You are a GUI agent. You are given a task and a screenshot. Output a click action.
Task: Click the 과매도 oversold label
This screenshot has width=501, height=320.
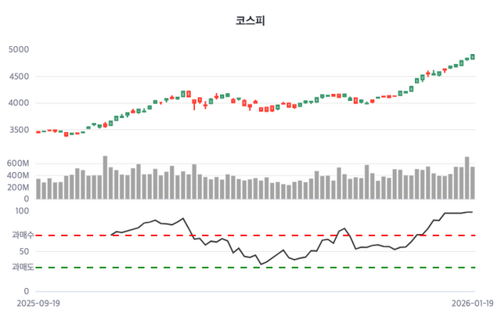coord(21,268)
